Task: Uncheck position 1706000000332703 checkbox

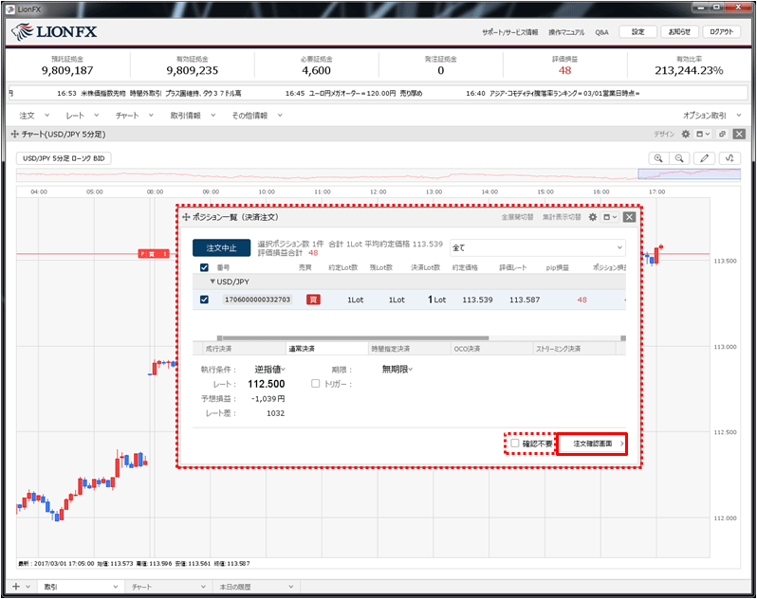Action: tap(204, 299)
